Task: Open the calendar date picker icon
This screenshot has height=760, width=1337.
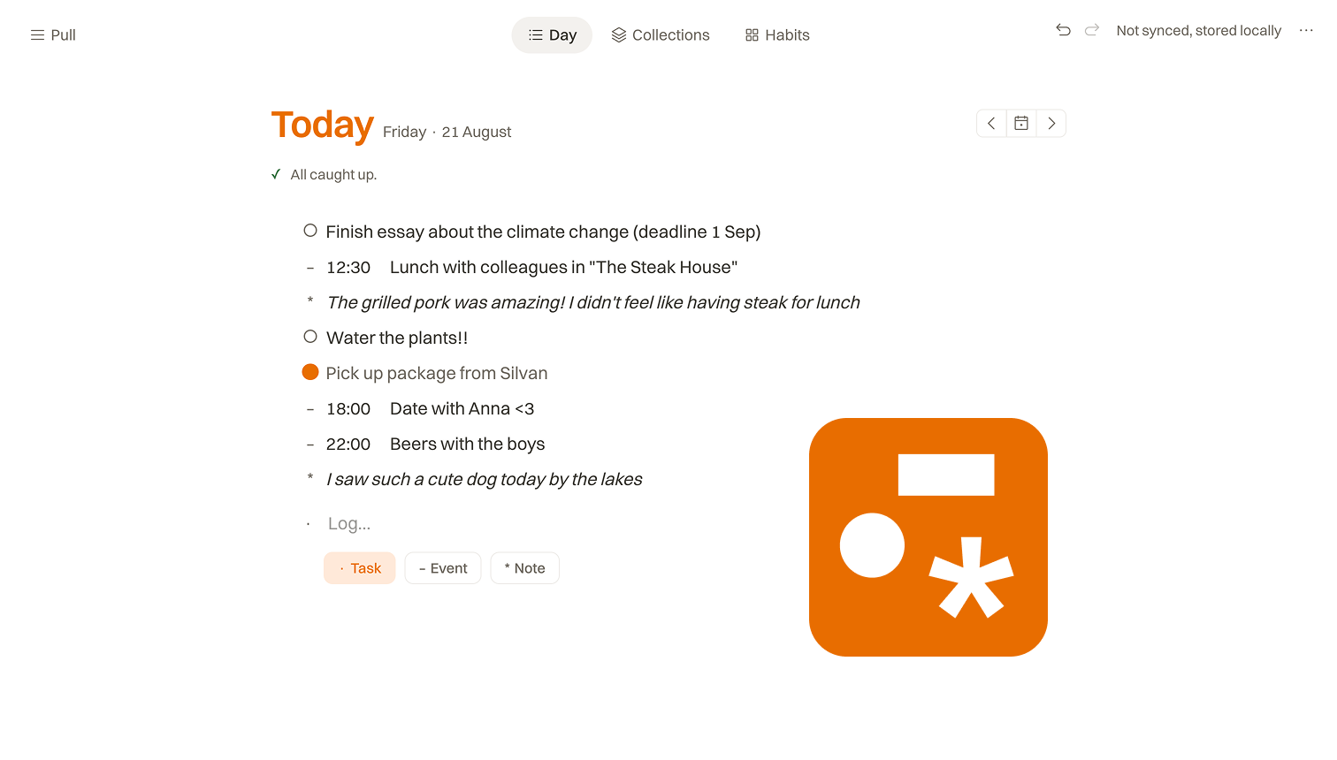Action: coord(1021,124)
